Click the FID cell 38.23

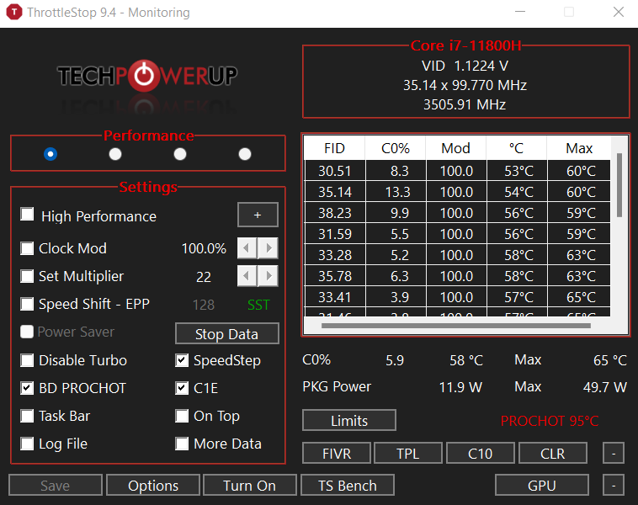tap(334, 213)
